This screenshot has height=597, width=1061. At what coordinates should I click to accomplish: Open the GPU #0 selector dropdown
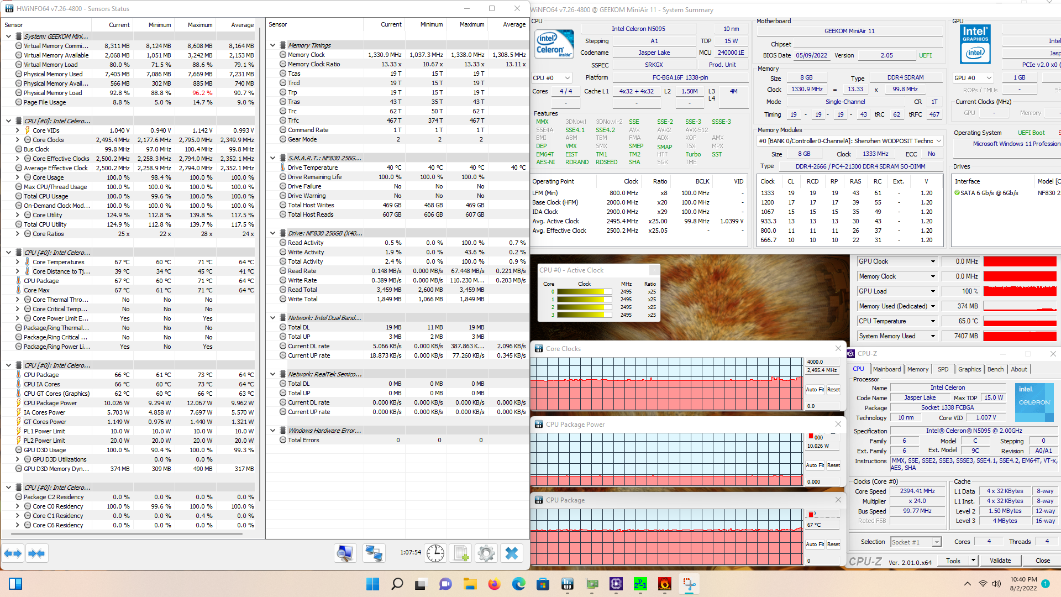point(973,78)
